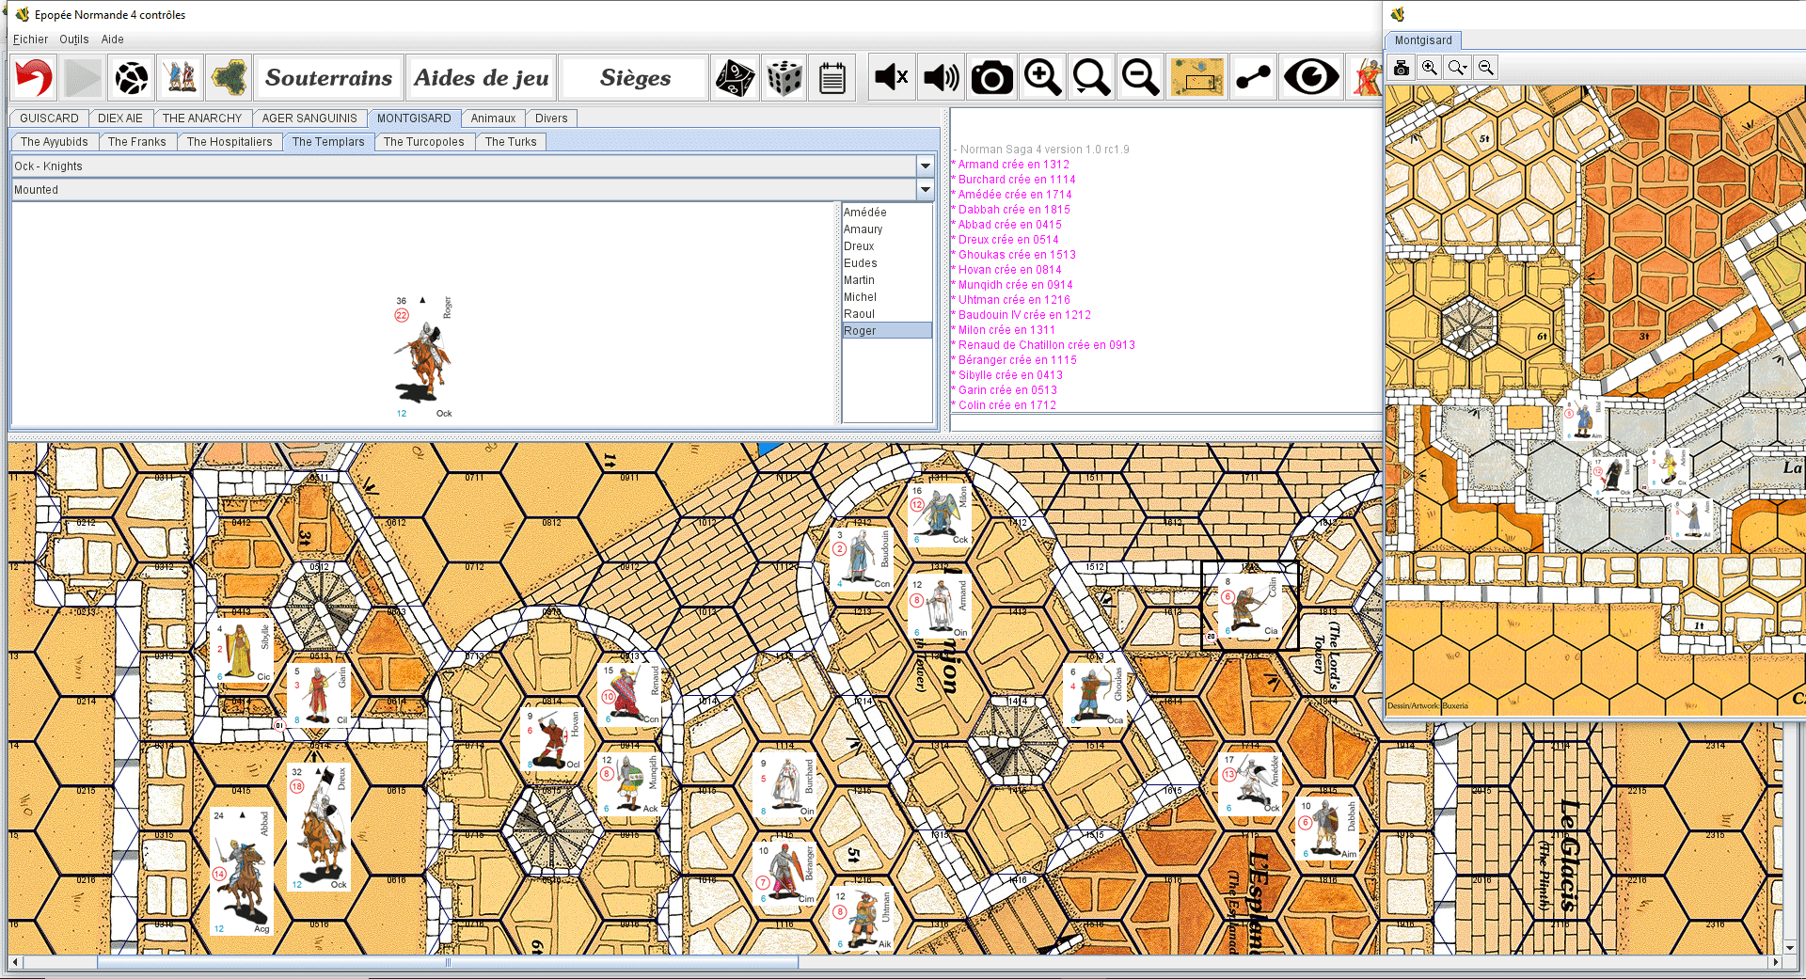
Task: Open the notepad notes icon
Action: point(832,77)
